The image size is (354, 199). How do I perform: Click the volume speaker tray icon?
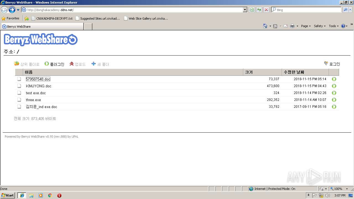click(x=328, y=195)
